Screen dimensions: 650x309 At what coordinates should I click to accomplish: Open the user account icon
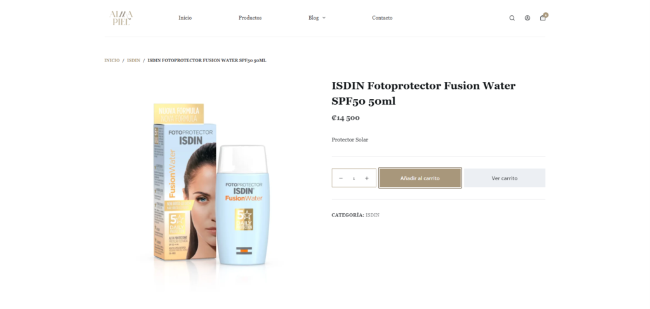click(527, 18)
